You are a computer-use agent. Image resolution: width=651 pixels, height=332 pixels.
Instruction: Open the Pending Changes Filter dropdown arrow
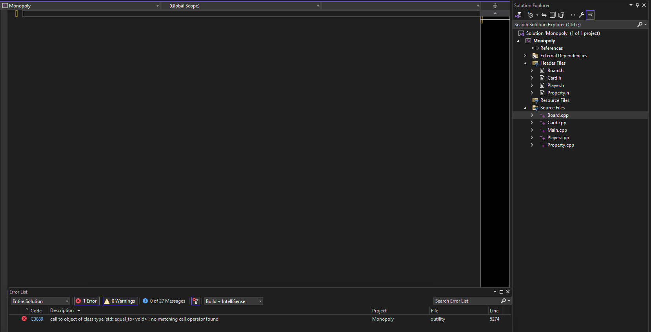click(x=537, y=15)
